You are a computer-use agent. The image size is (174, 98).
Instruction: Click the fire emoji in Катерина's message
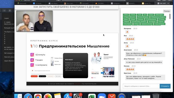tap(127, 32)
